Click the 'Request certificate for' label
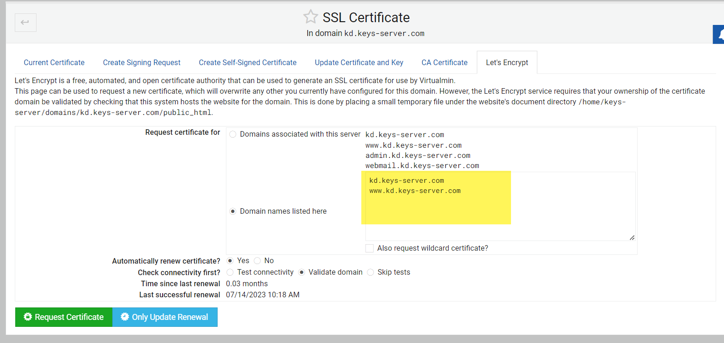Screen dimensions: 724x343 183,132
